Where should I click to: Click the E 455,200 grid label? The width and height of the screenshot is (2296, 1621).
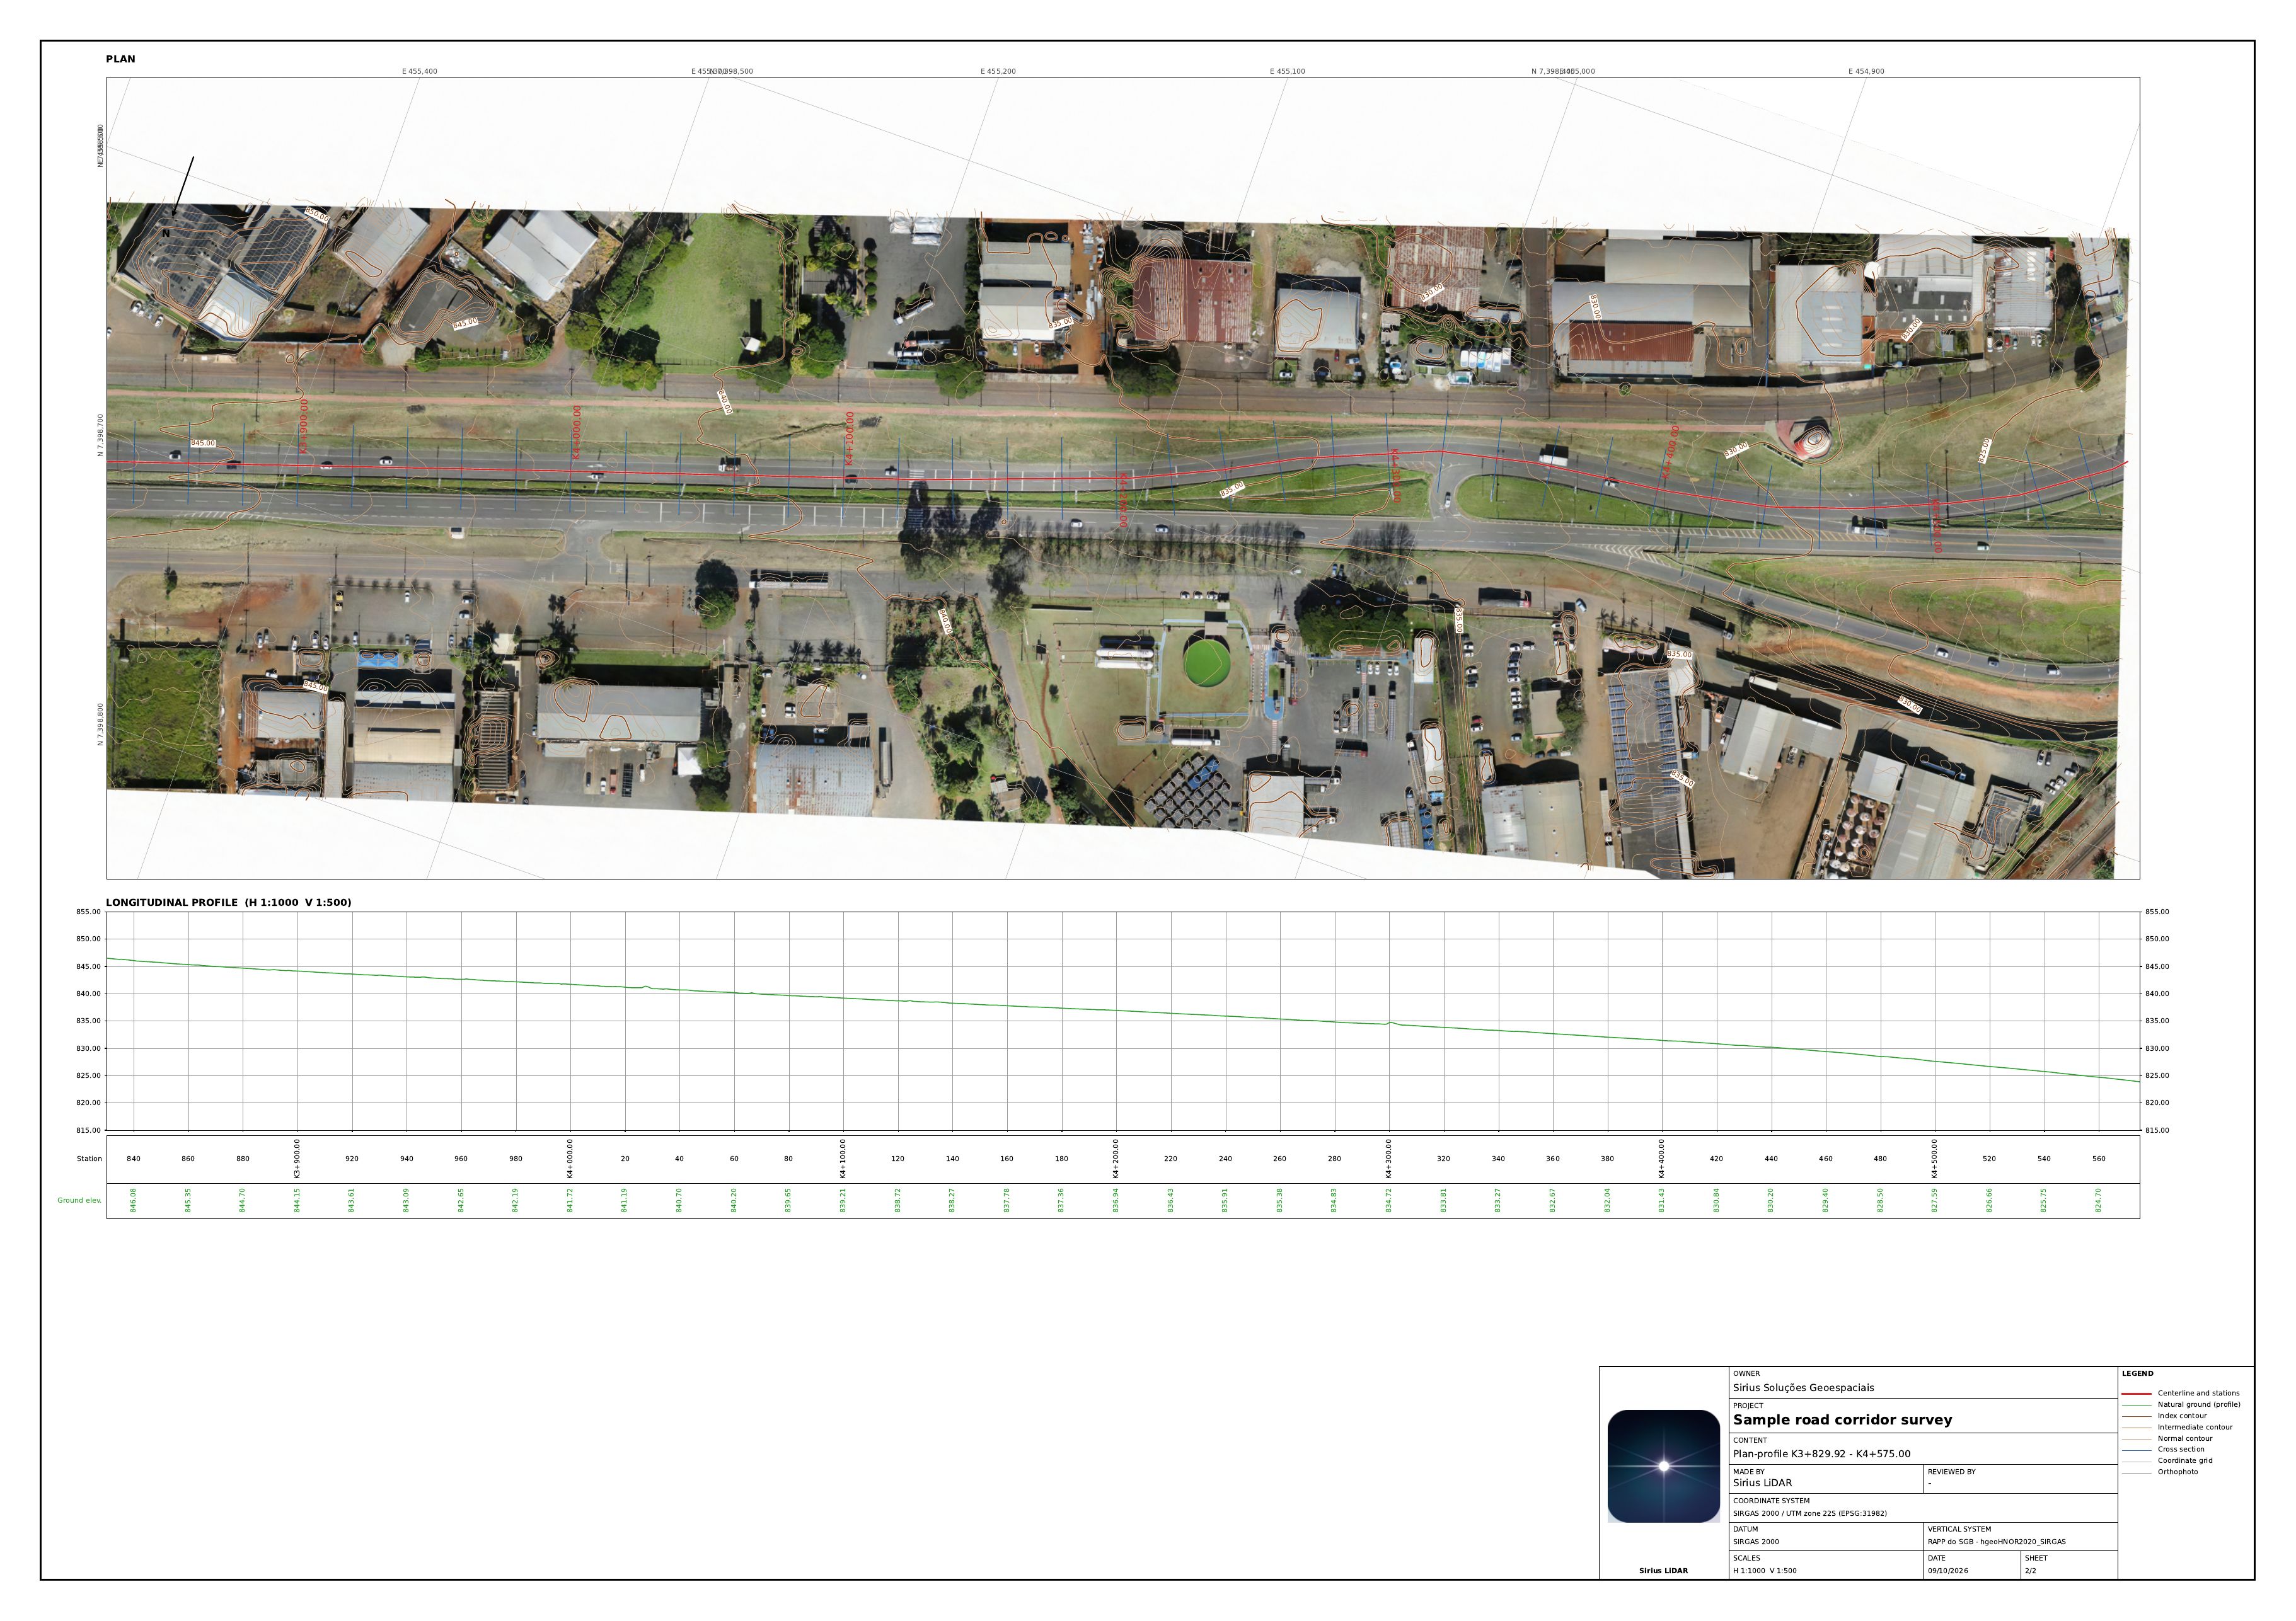(998, 72)
